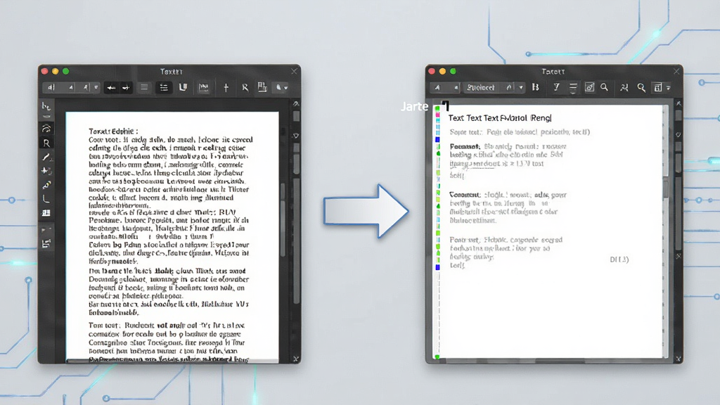This screenshot has height=405, width=720.
Task: Click the plus-shaped icon in the left window toolbar
Action: pyautogui.click(x=226, y=88)
